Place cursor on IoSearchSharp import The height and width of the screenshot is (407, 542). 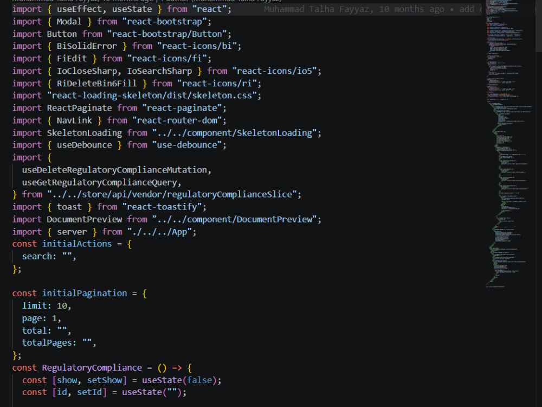coord(159,71)
